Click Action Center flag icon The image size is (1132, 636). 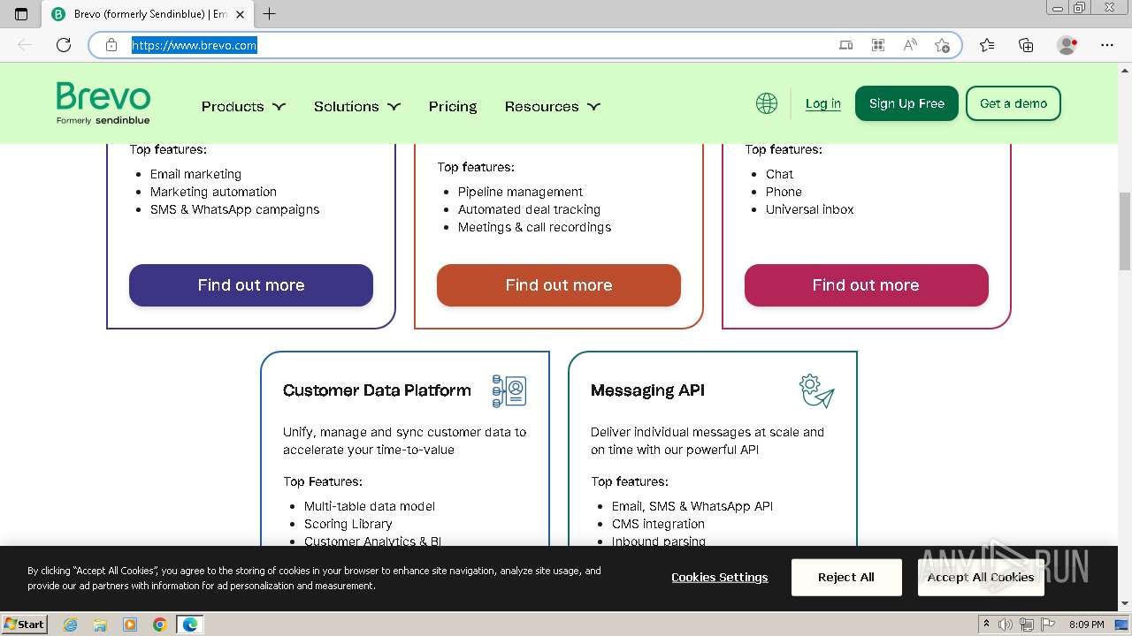tap(1046, 625)
